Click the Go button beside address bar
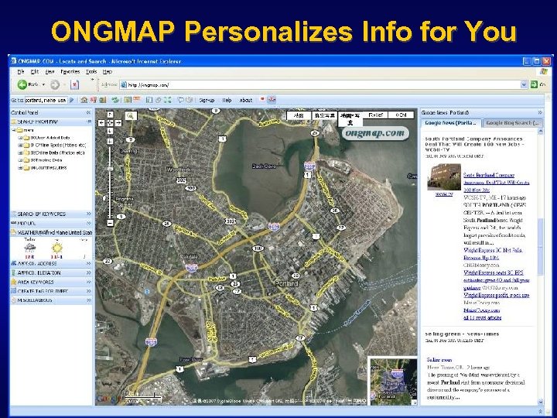557x418 pixels. (538, 84)
